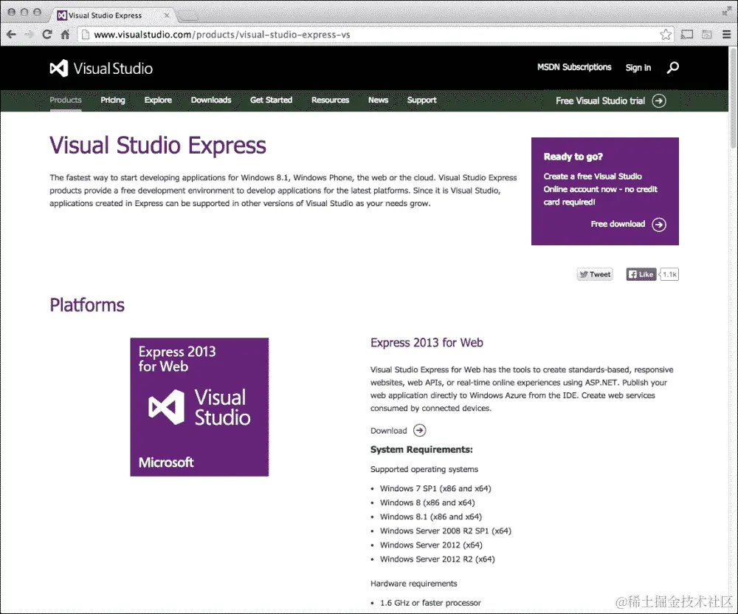Click inside the browser address bar
Image resolution: width=738 pixels, height=614 pixels.
coord(295,34)
